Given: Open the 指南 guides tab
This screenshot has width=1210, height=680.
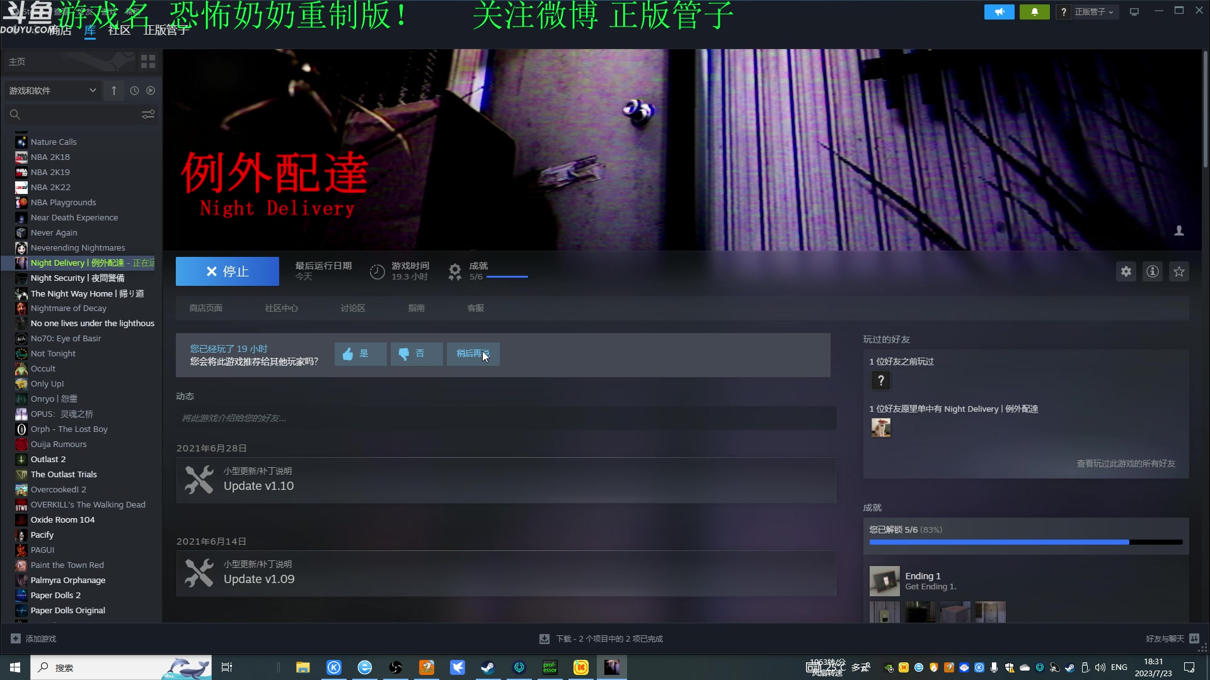Looking at the screenshot, I should [x=417, y=308].
